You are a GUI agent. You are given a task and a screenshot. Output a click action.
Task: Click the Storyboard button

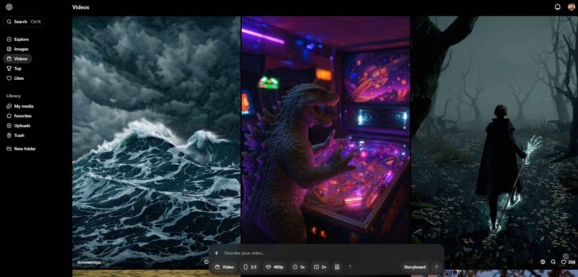[x=415, y=267]
